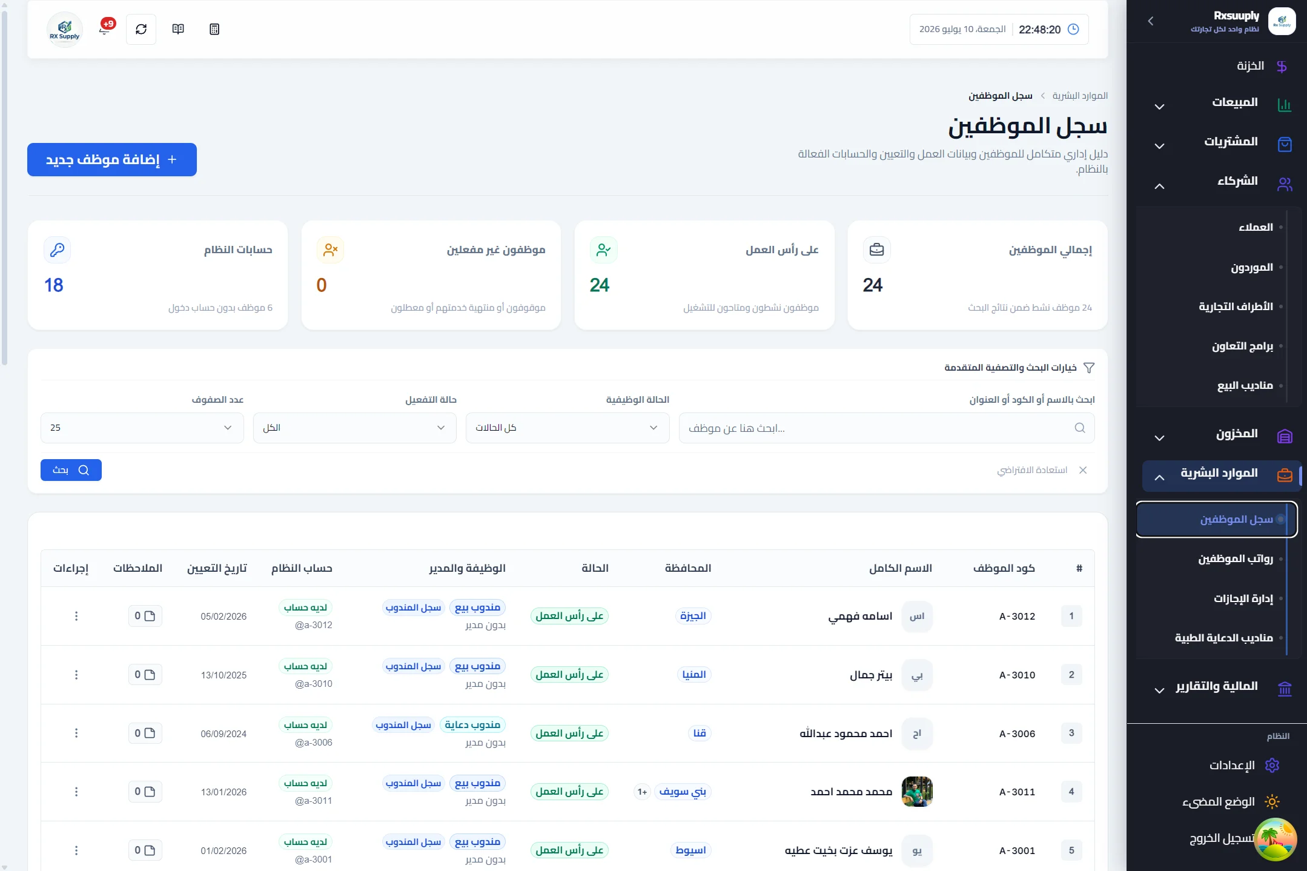Click الموارد البشرية breadcrumb link
1307x871 pixels.
pyautogui.click(x=1080, y=96)
